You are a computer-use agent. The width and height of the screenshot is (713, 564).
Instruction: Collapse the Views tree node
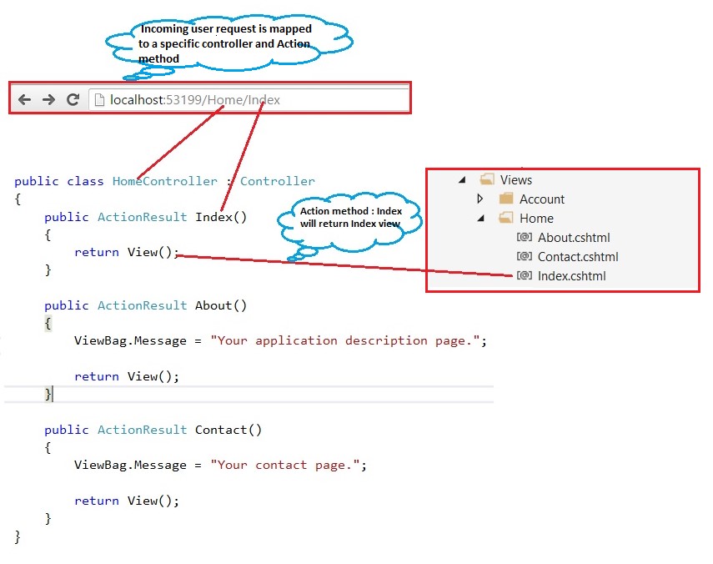point(462,179)
